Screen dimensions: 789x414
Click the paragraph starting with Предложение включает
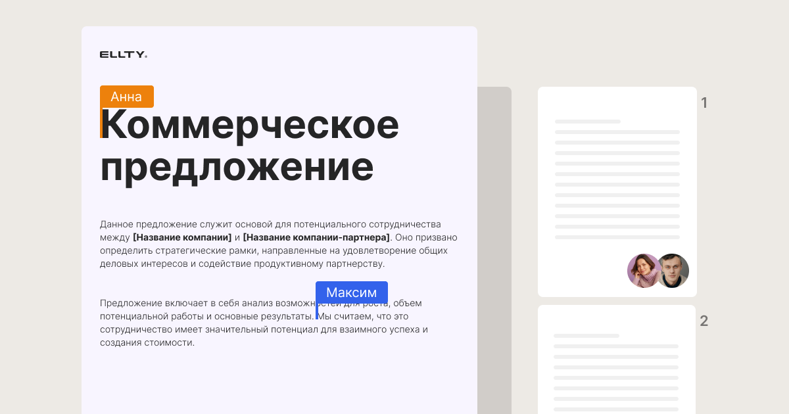pos(263,329)
